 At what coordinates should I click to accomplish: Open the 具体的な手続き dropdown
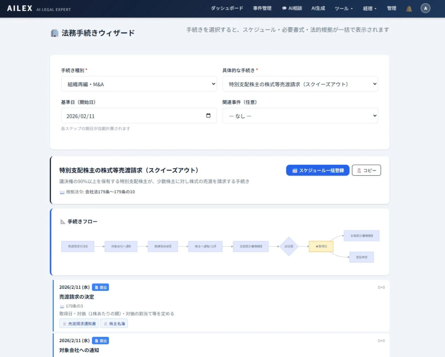coord(300,84)
